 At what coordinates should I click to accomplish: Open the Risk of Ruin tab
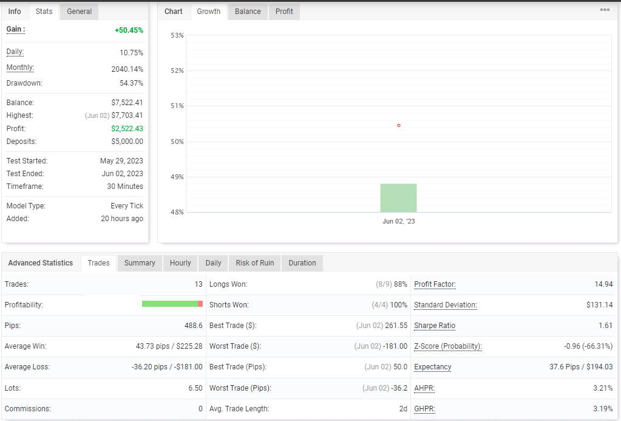[255, 263]
